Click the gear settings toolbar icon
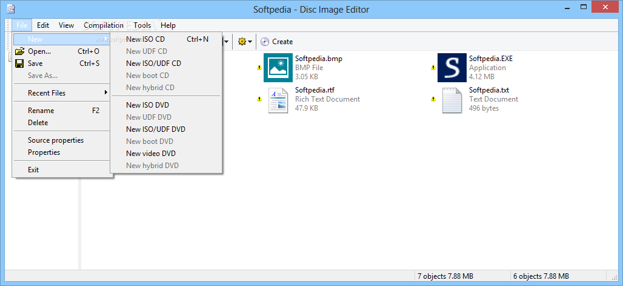 coord(242,41)
